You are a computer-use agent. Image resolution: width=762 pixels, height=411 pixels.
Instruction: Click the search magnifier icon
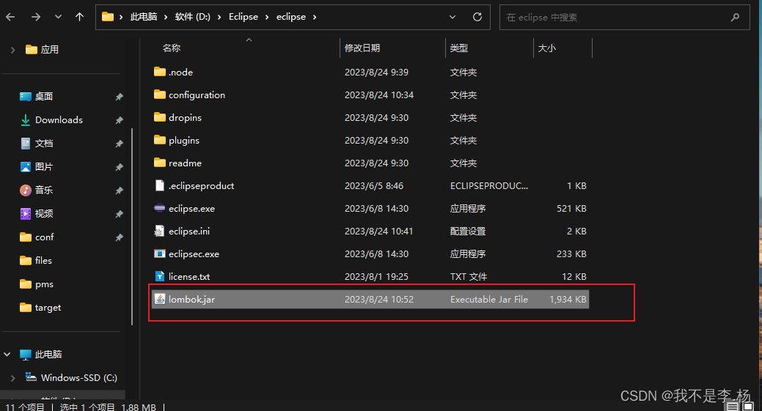coord(736,17)
